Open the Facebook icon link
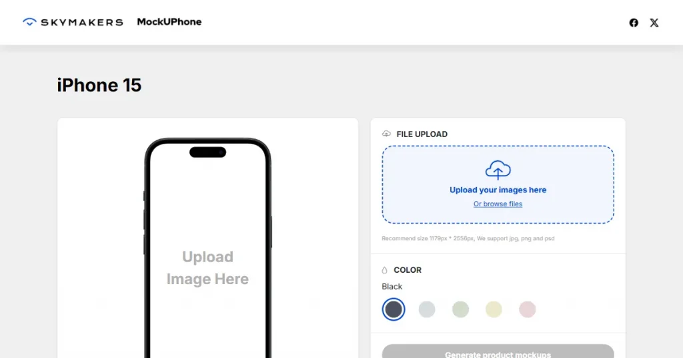Viewport: 683px width, 358px height. pos(634,23)
